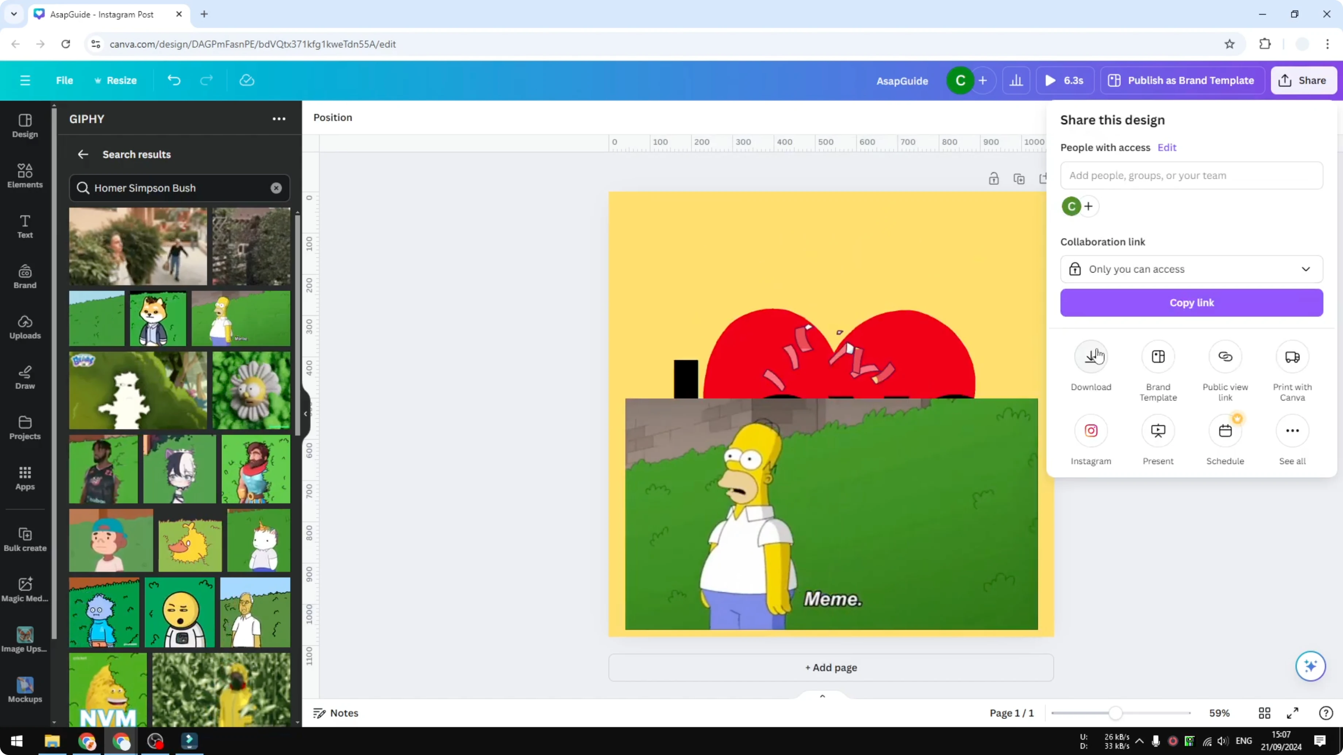Open the Brand sidebar panel
1343x755 pixels.
pyautogui.click(x=25, y=277)
